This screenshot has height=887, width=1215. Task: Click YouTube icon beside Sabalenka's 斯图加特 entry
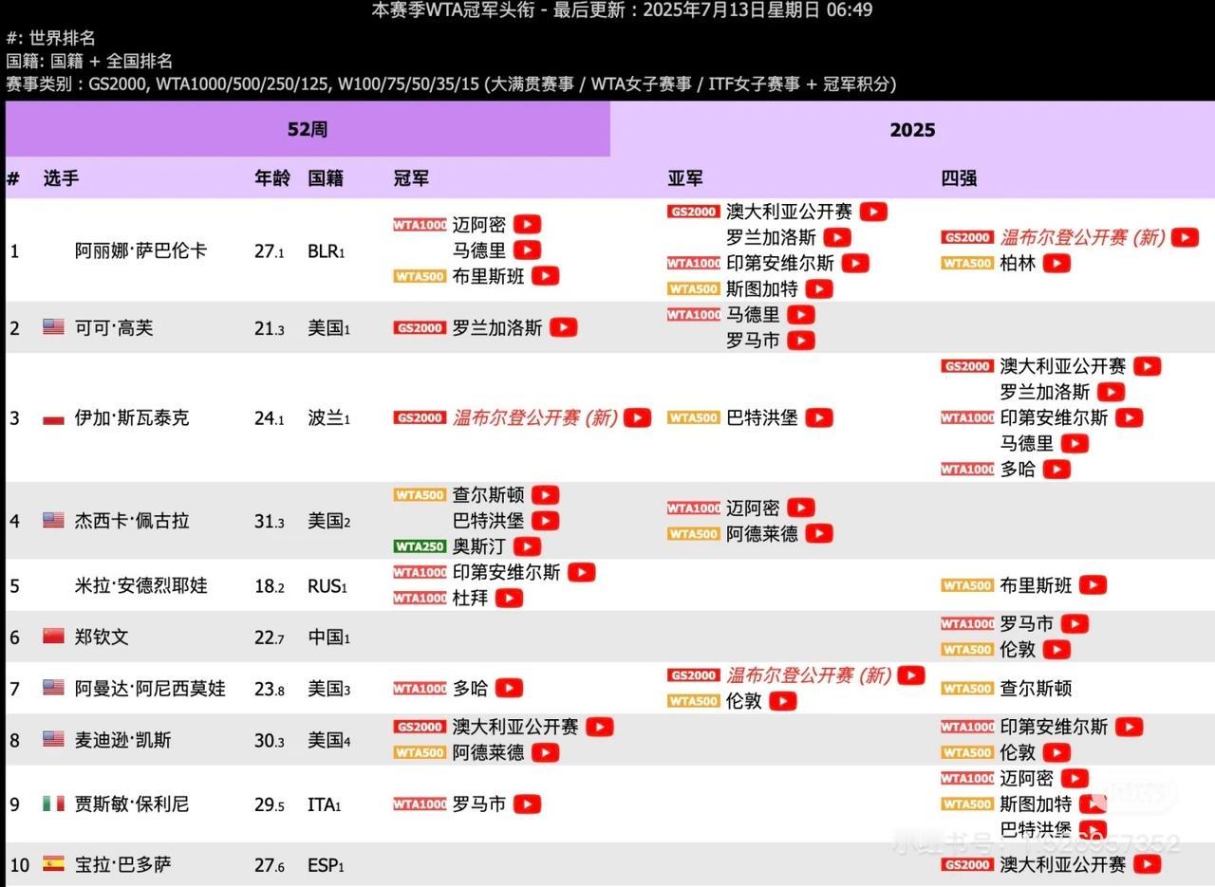click(x=818, y=288)
